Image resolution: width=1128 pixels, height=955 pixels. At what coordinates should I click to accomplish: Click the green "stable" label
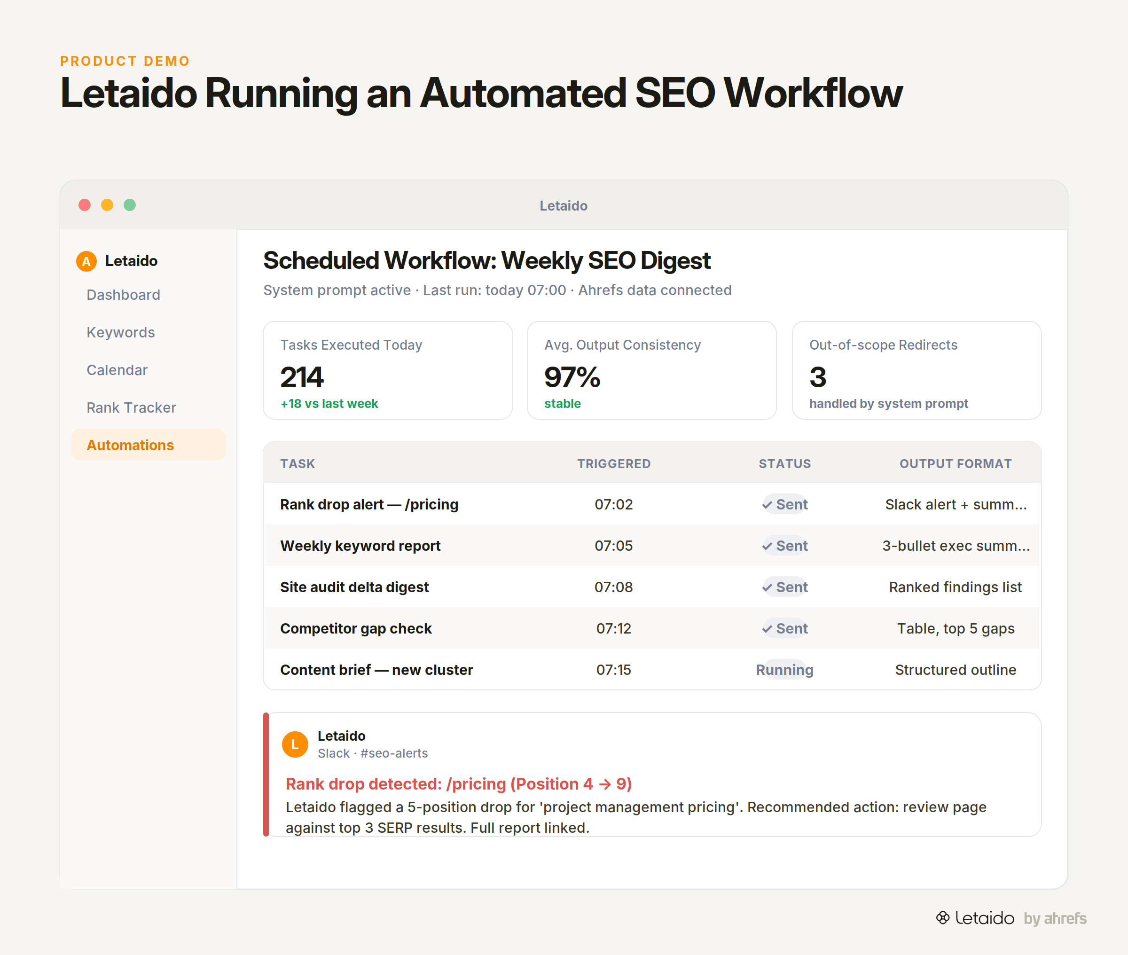[563, 404]
